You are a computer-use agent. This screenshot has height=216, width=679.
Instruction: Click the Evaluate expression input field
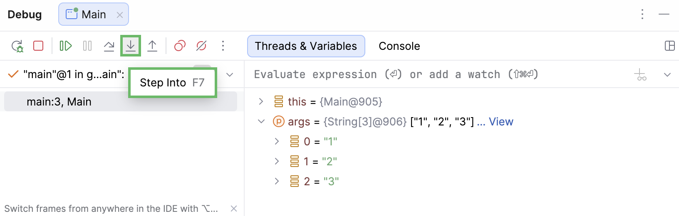tap(437, 75)
